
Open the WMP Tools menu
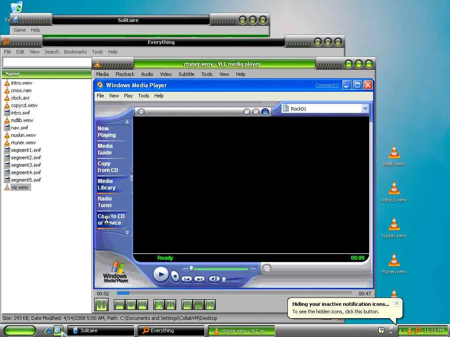click(x=144, y=96)
